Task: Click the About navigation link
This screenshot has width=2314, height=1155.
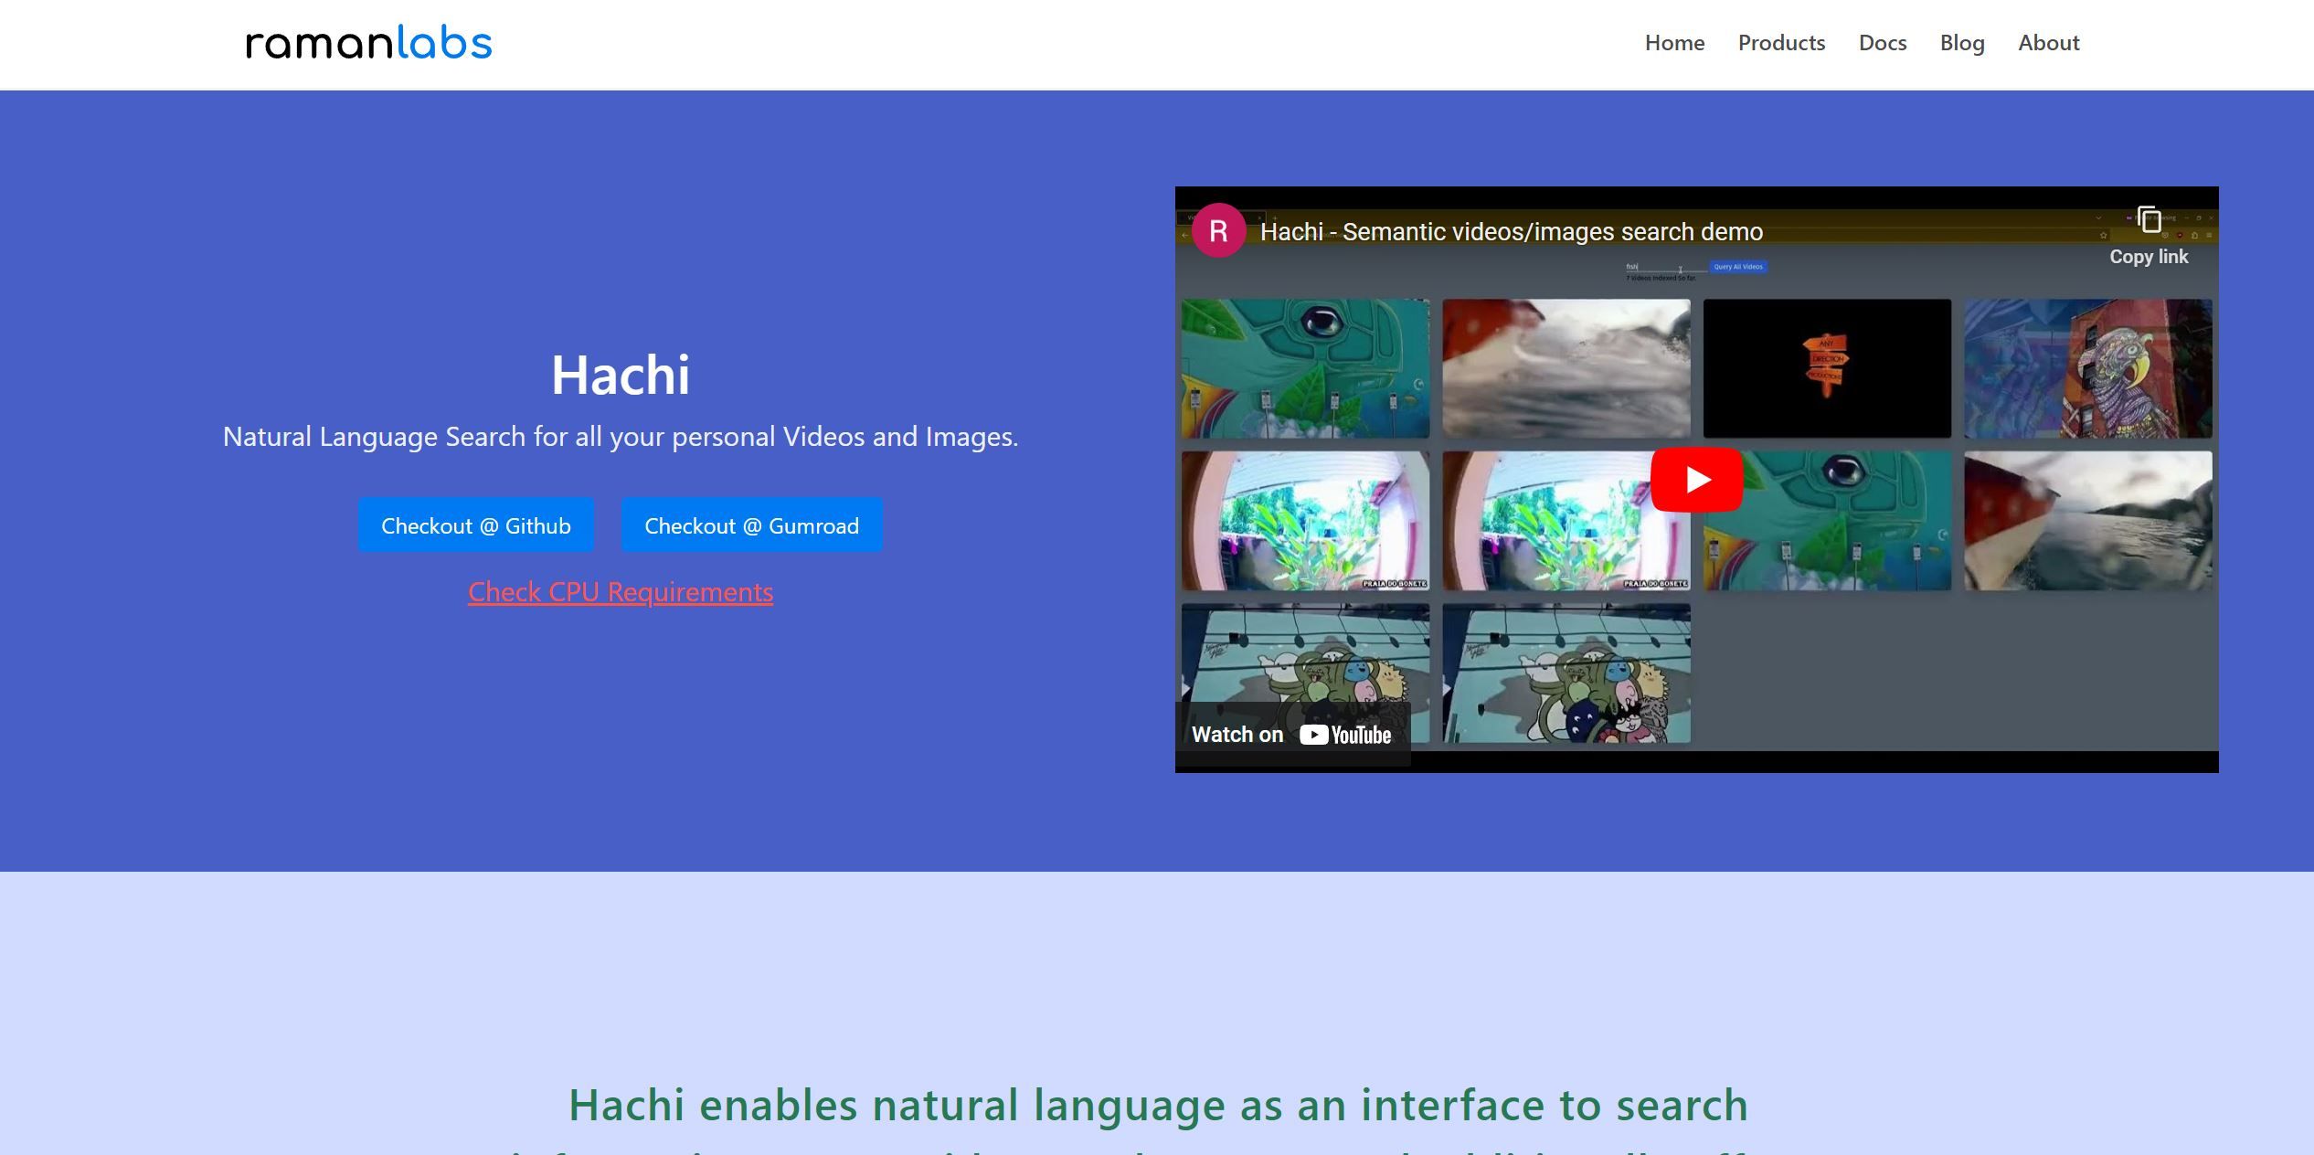Action: (x=2050, y=41)
